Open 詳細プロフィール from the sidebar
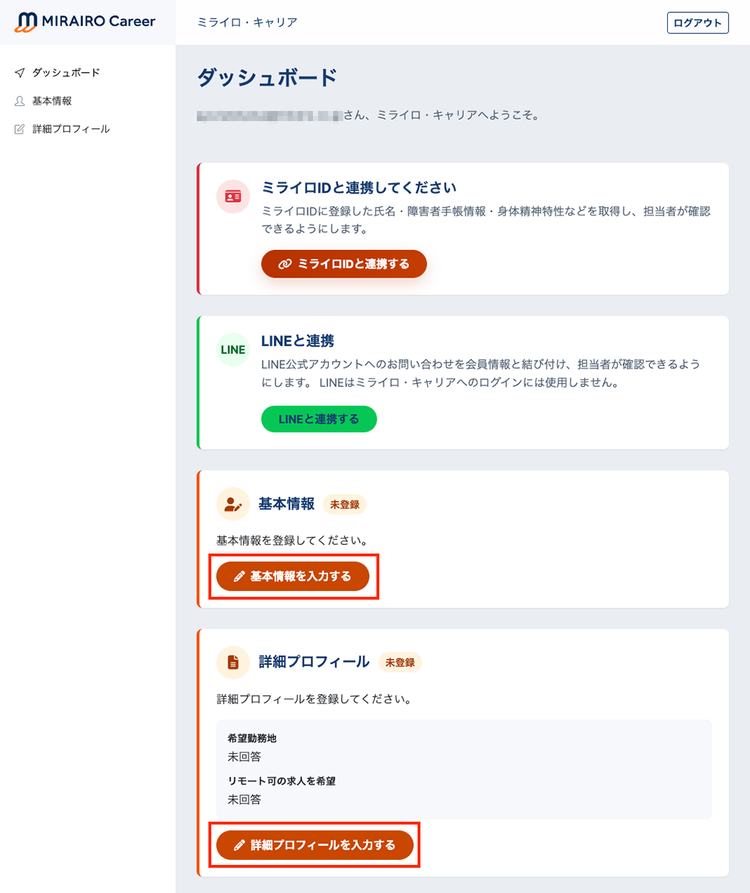The image size is (750, 893). pyautogui.click(x=71, y=129)
